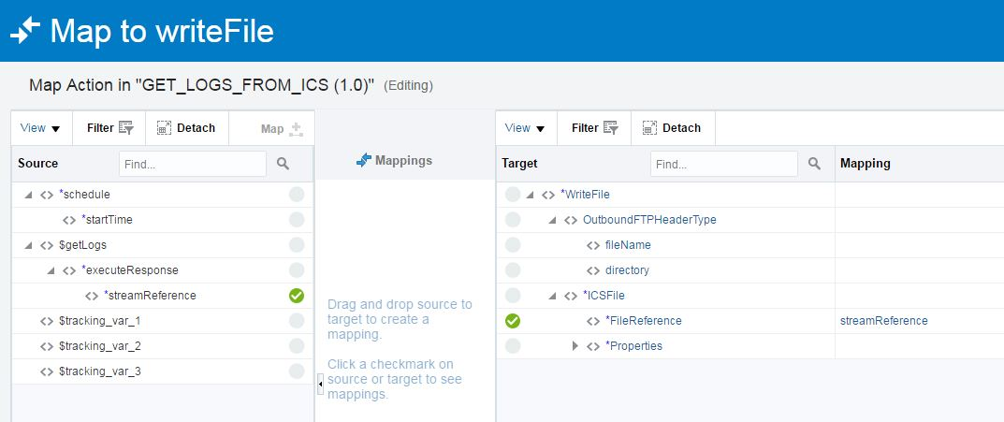Click the mapping circle next to startTime
The image size is (1004, 422).
[x=297, y=220]
